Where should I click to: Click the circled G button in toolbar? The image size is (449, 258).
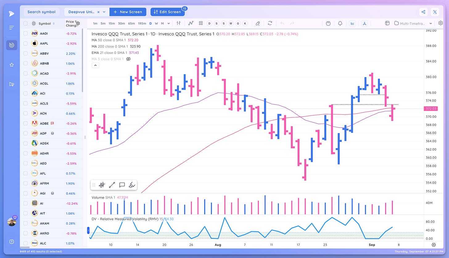point(238,23)
